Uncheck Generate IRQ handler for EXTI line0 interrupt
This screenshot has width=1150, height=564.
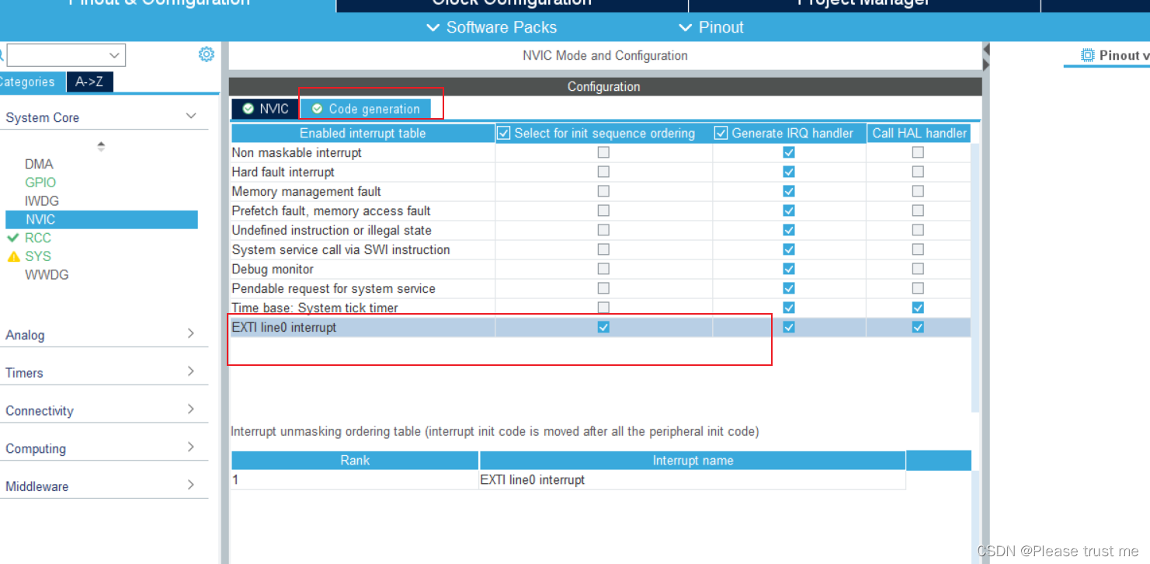click(x=789, y=327)
